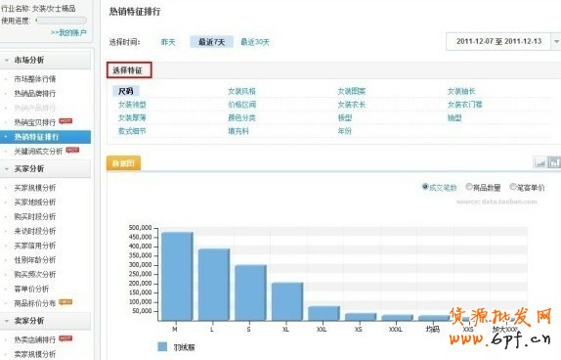Click the S size bar in chart

pos(251,292)
